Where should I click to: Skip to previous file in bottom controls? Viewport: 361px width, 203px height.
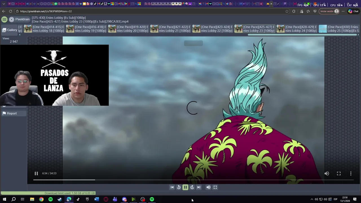coord(172,187)
